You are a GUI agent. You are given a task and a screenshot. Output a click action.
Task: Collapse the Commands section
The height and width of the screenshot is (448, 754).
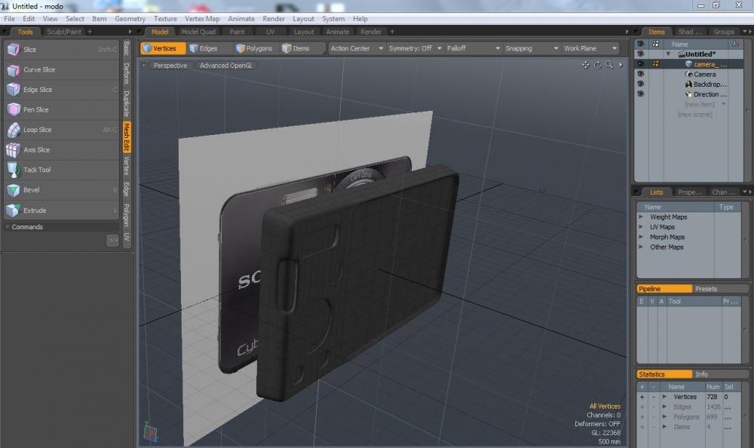point(8,227)
